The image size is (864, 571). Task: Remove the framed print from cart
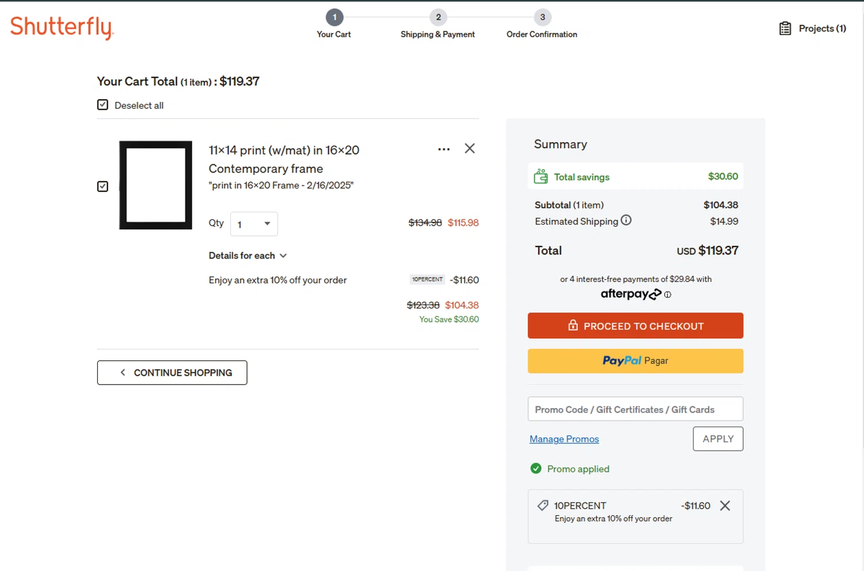[470, 149]
